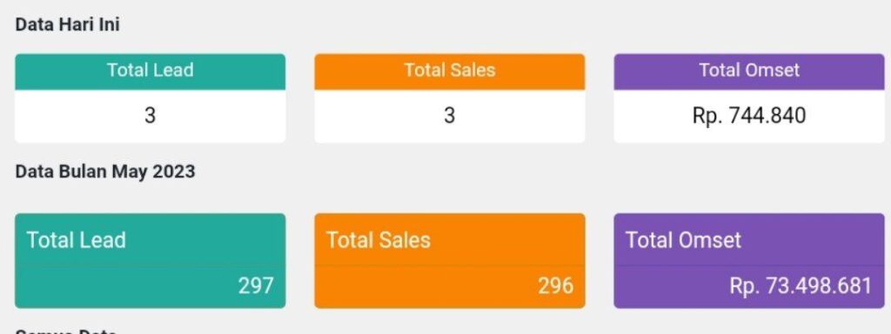Open the monthly Total Lead card title
This screenshot has height=334, width=891.
click(77, 240)
